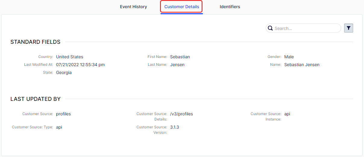Screen dimensions: 364x157
Task: Click the Last Modified At timestamp value
Action: tap(80, 65)
